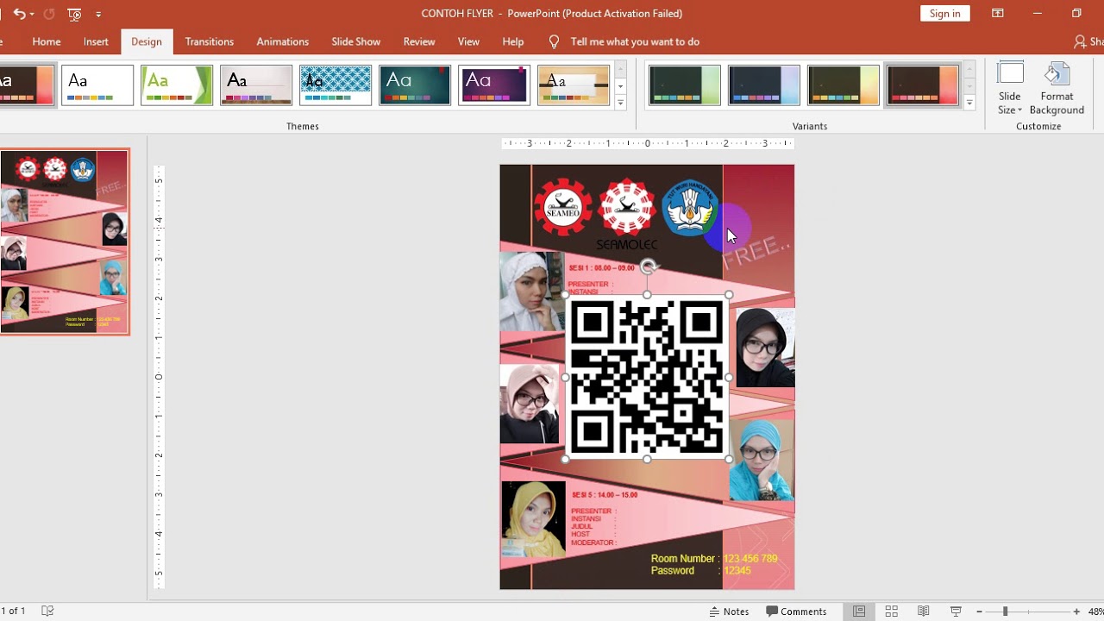
Task: Select the green gradient variant
Action: tap(685, 85)
